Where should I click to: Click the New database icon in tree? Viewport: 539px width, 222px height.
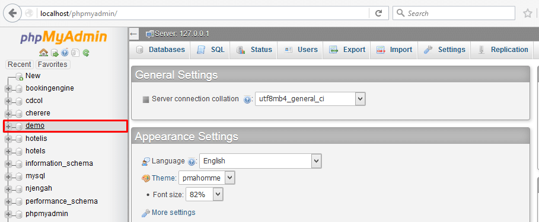(x=19, y=76)
